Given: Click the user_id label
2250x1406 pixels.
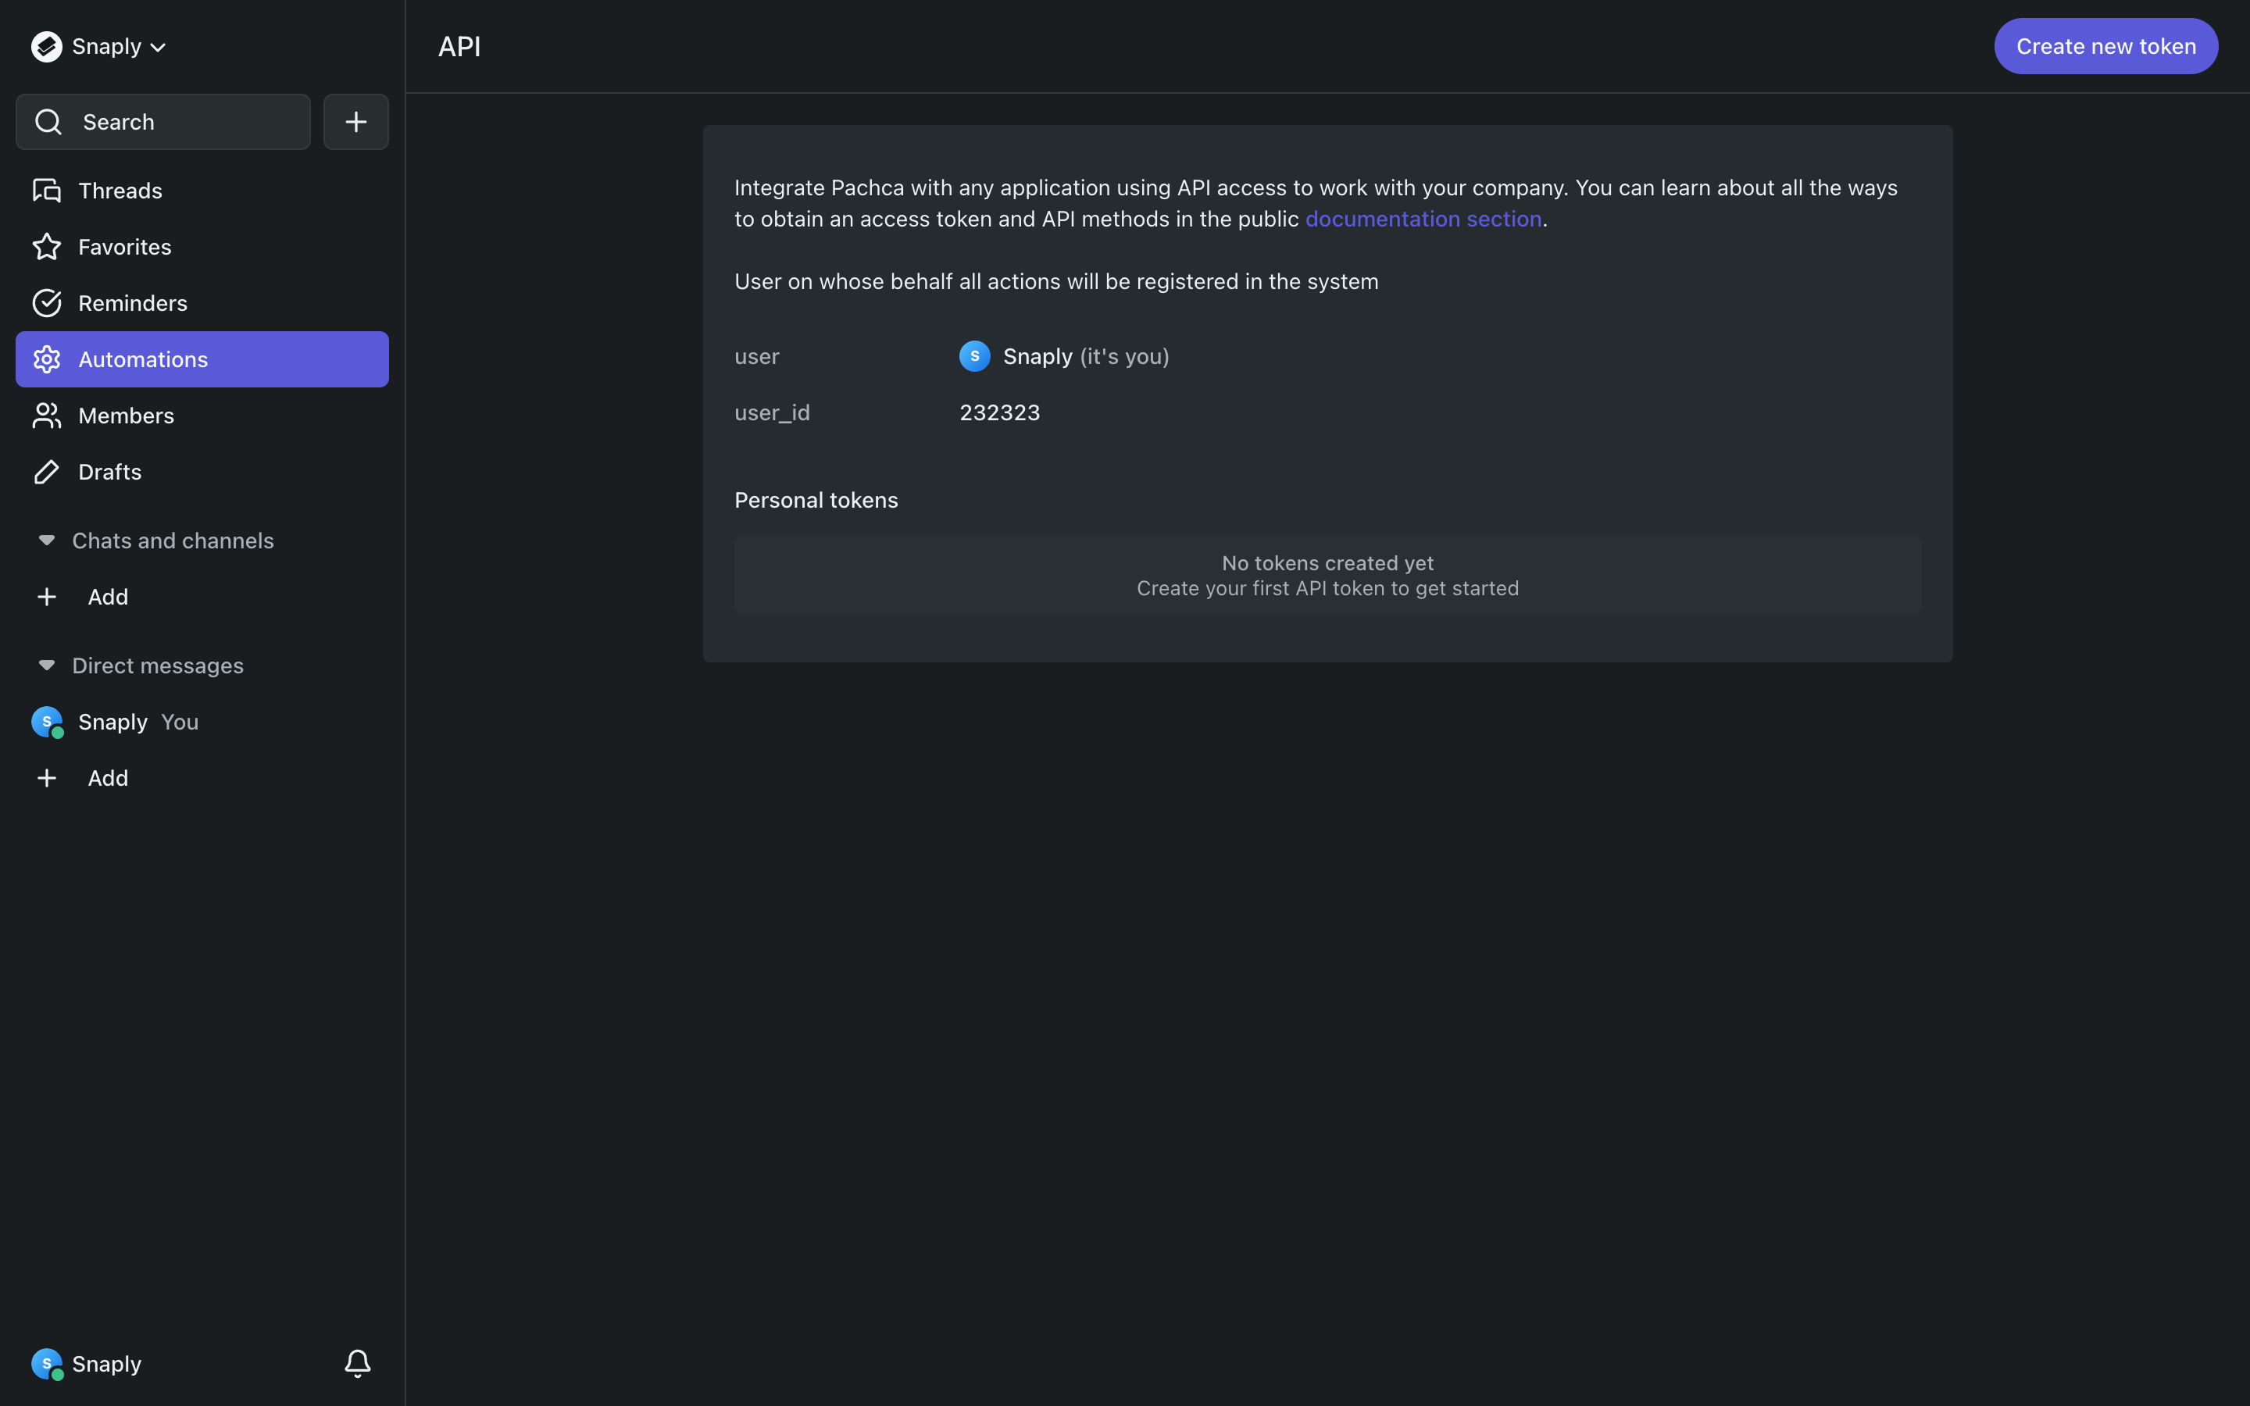Looking at the screenshot, I should pos(772,413).
